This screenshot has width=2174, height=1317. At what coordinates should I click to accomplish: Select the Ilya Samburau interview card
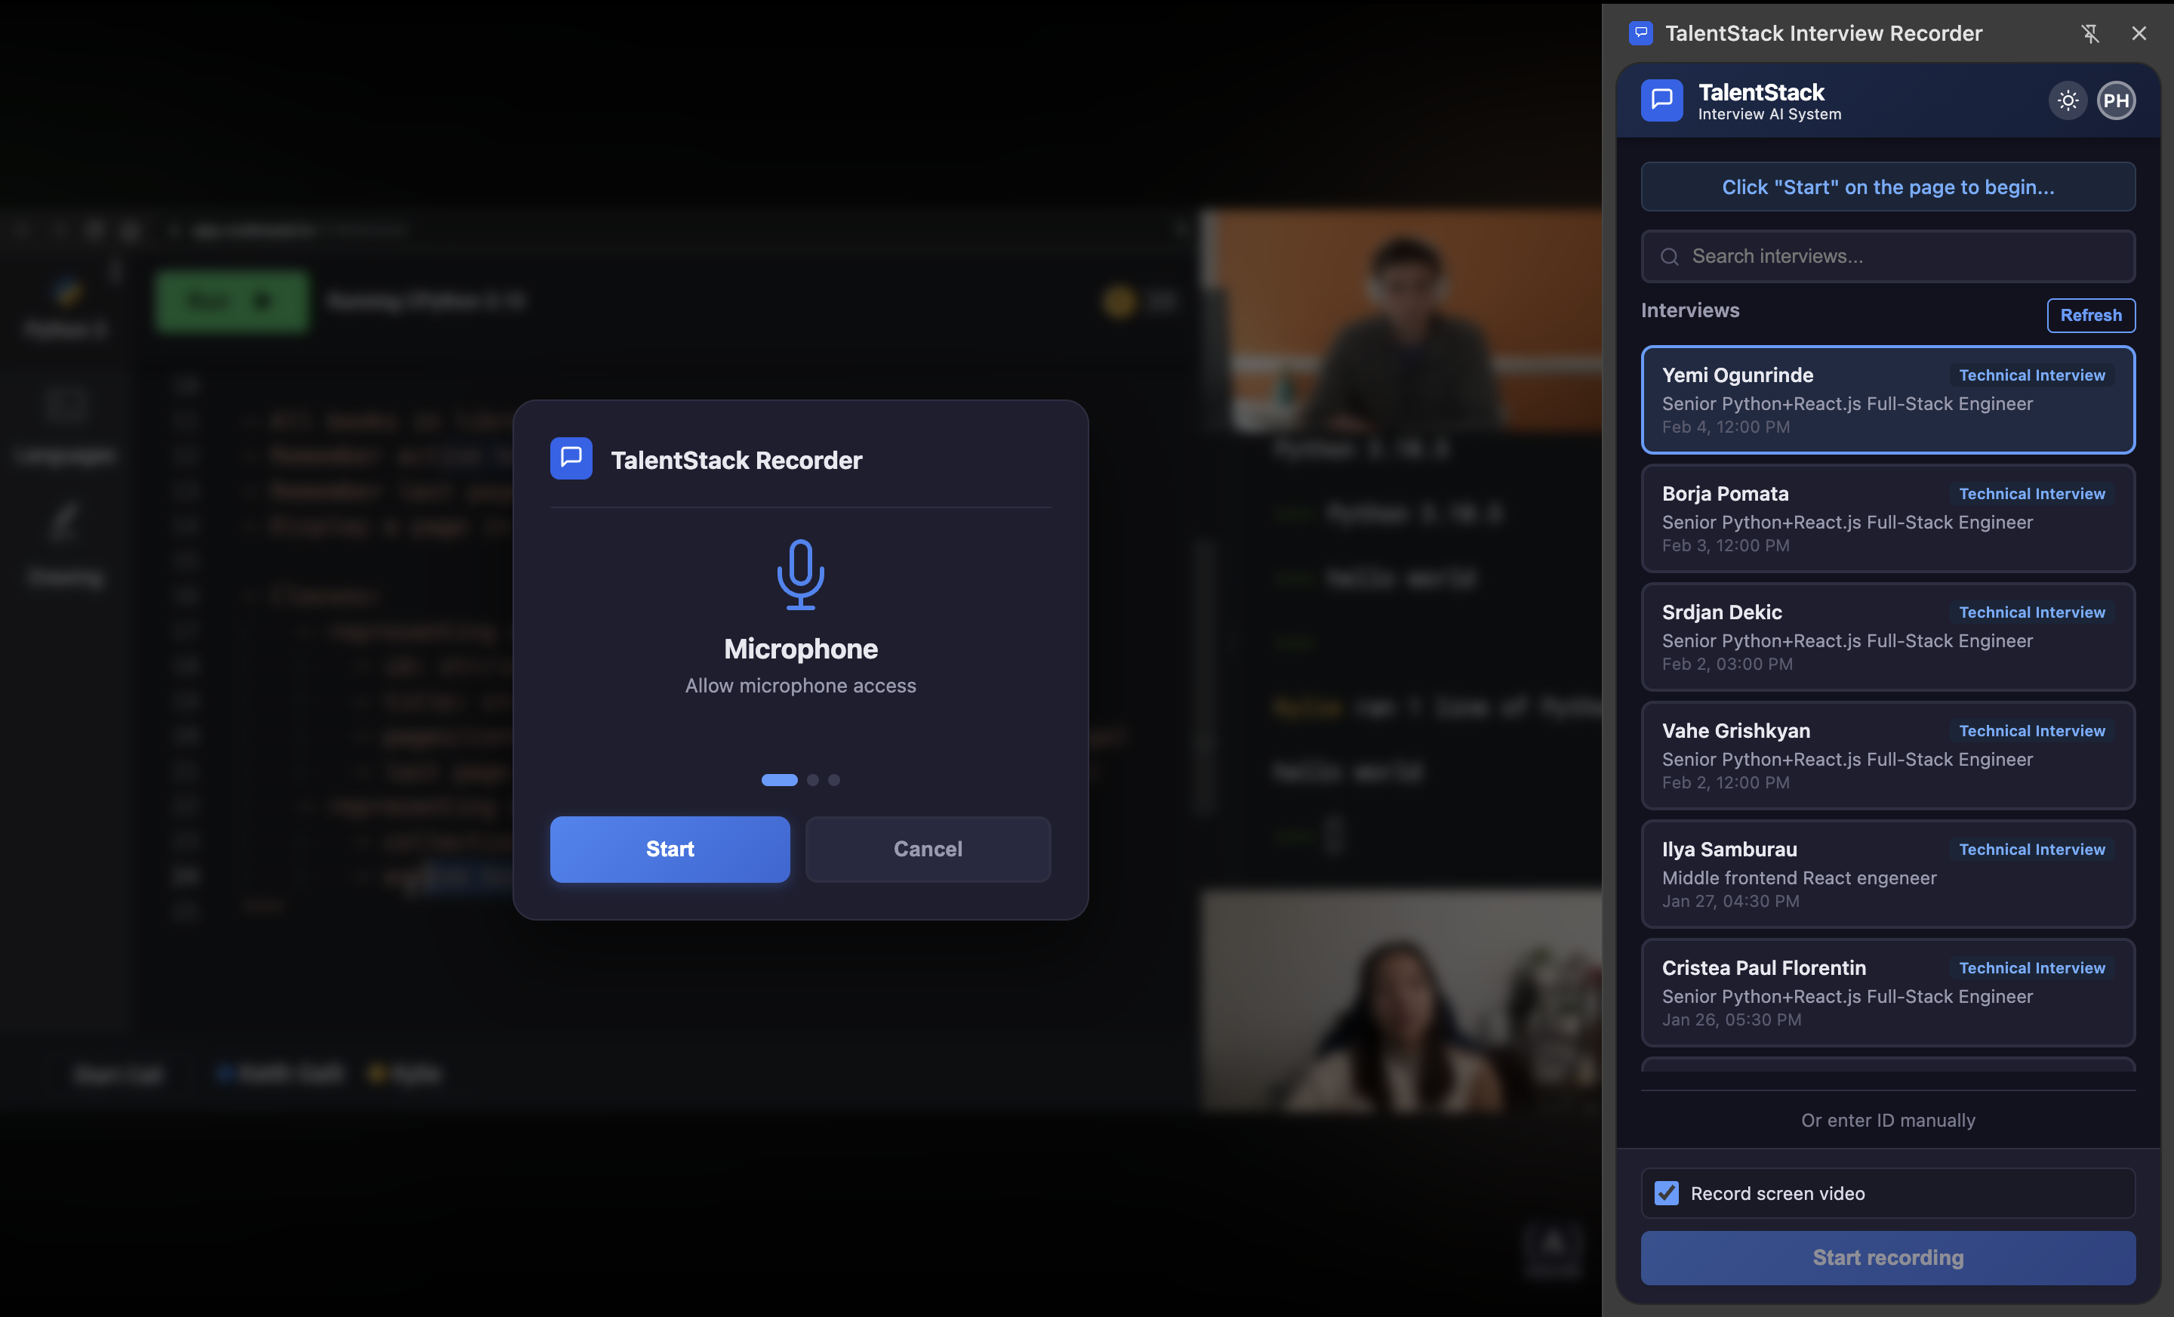[1887, 874]
